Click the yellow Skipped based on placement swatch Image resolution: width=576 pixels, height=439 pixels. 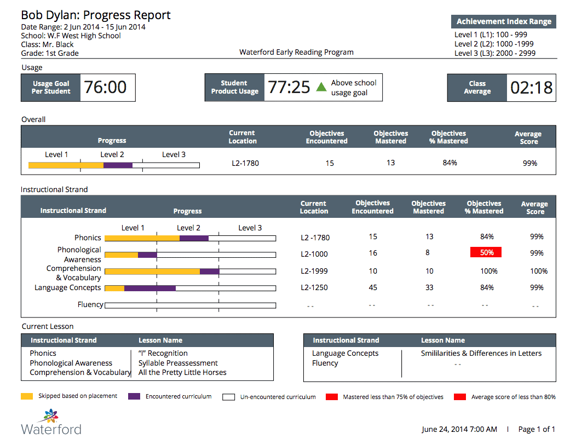[27, 396]
